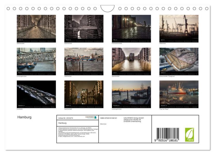
Task: Select the Museumshafen "Övelgönne" caption
Action: tap(167, 76)
